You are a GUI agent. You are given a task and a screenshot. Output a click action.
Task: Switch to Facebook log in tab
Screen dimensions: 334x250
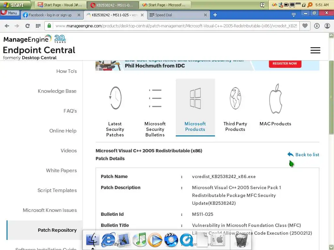52,15
